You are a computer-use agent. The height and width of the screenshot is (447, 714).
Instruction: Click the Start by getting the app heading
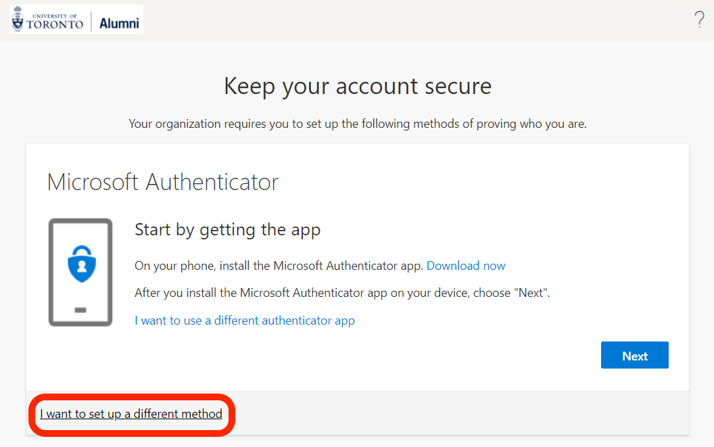pos(227,229)
